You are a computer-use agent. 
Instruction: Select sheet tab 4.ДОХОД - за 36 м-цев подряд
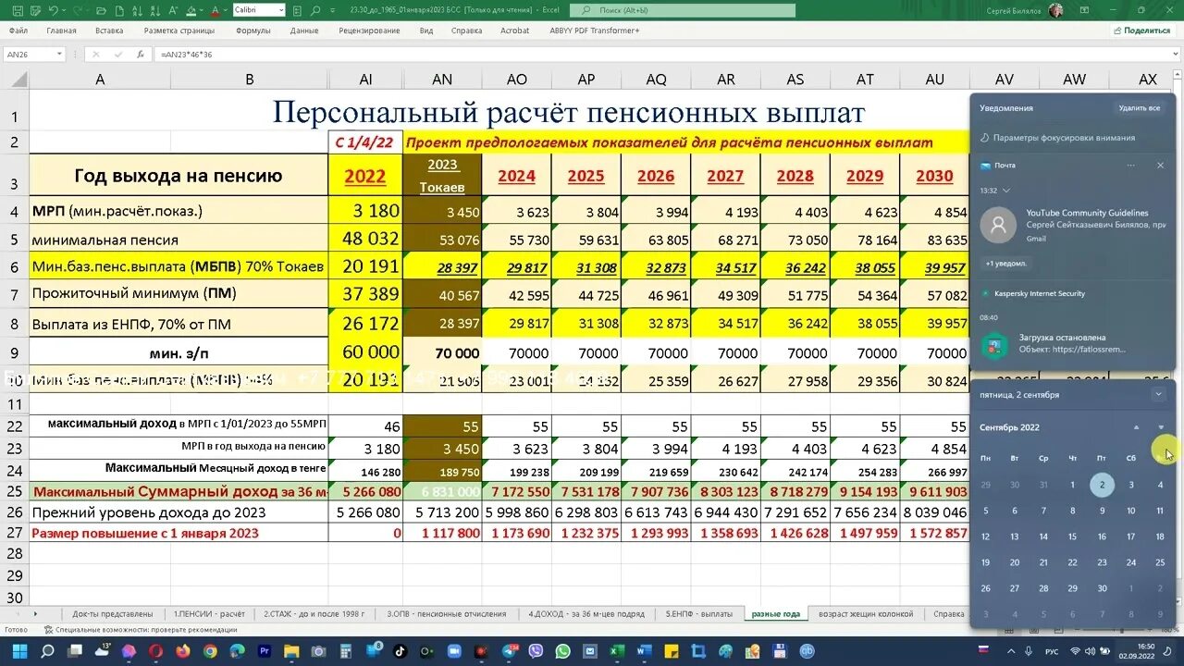(x=586, y=613)
